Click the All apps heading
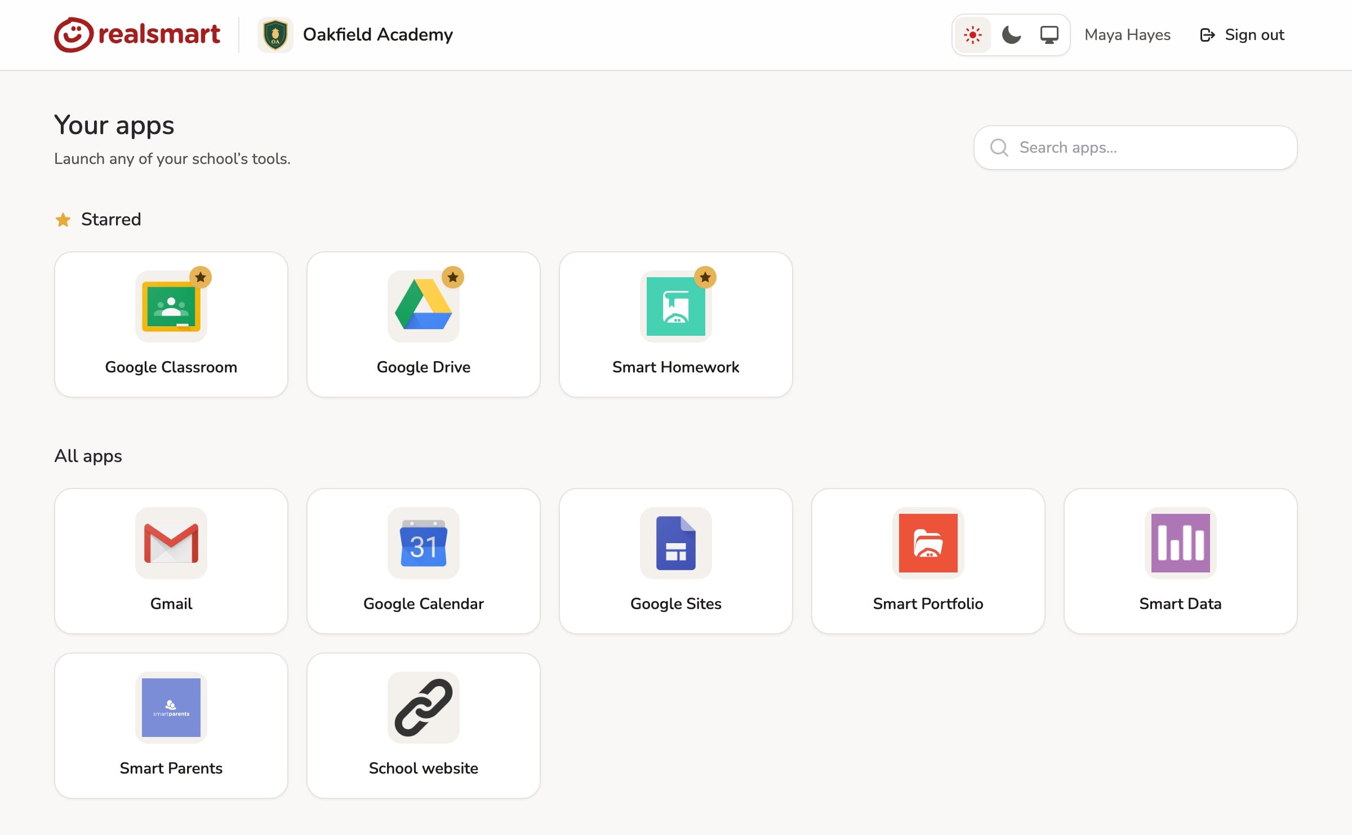The height and width of the screenshot is (835, 1352). click(88, 456)
